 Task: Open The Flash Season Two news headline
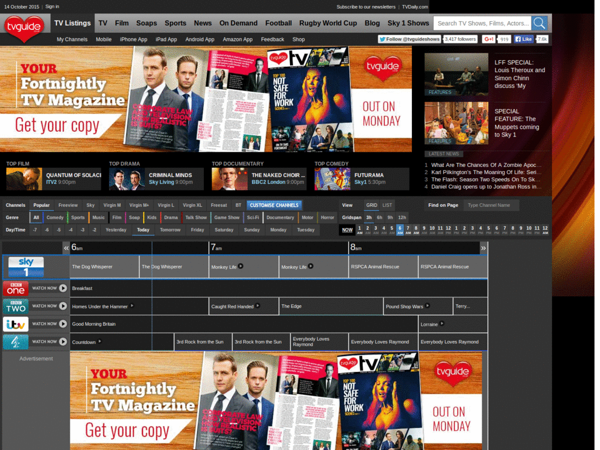click(486, 179)
